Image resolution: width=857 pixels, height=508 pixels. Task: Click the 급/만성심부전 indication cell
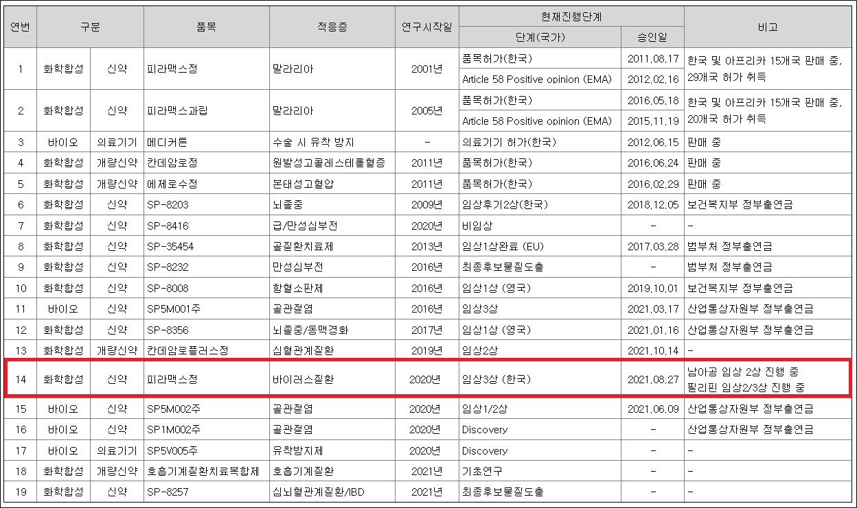332,226
